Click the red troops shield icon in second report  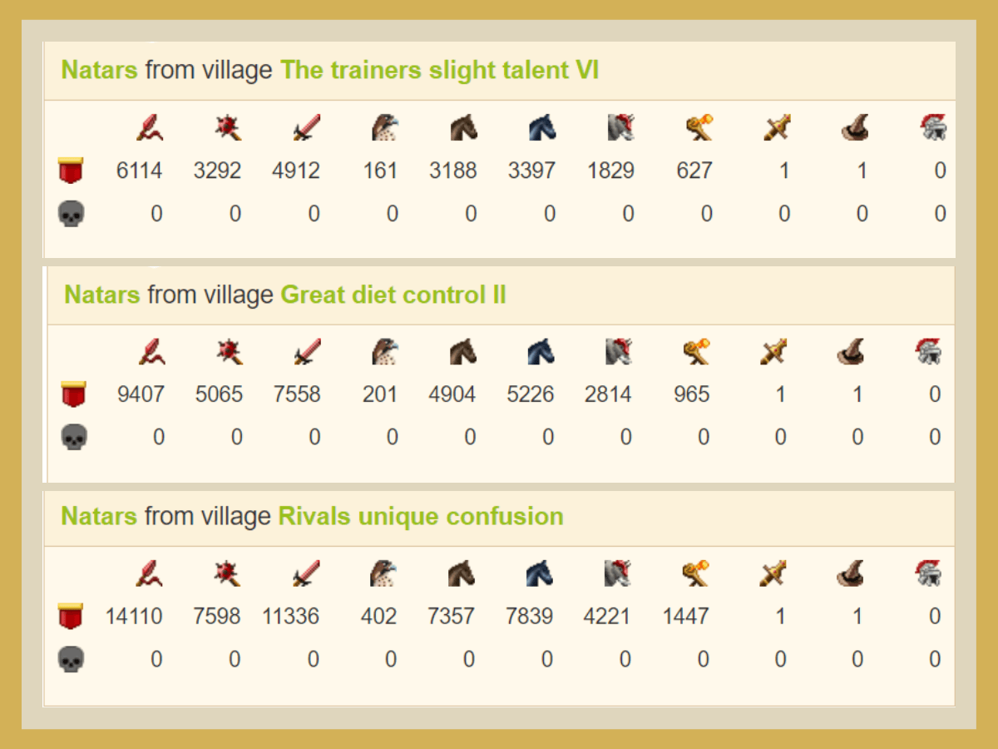point(73,394)
